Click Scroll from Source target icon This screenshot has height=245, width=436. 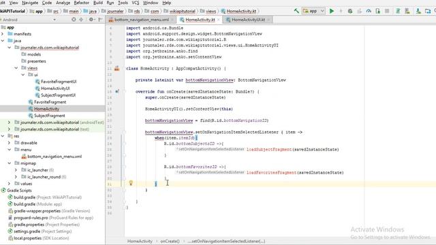[74, 20]
